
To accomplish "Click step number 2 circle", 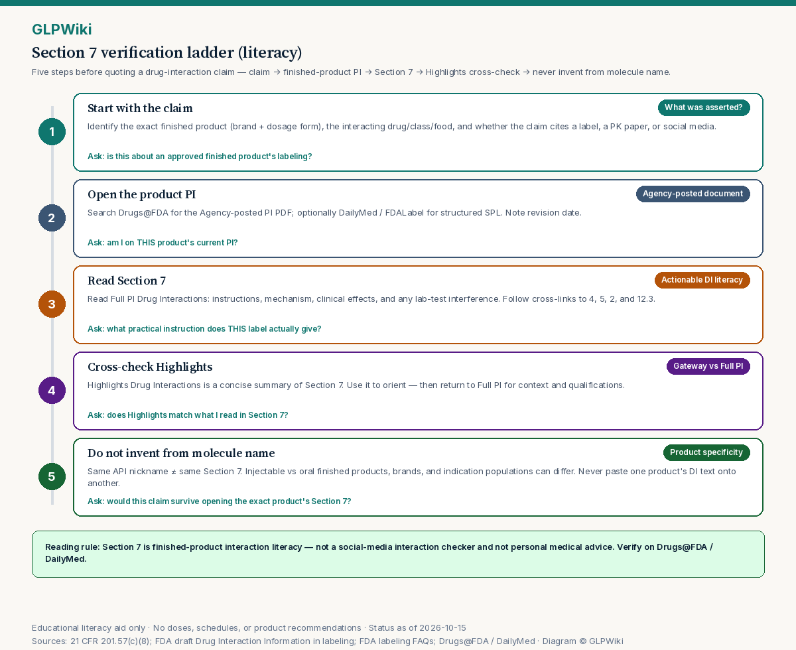I will [52, 218].
